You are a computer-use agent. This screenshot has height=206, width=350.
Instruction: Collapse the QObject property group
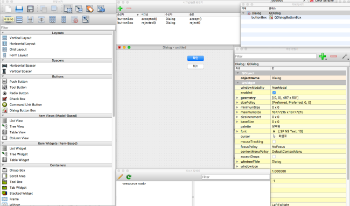click(x=237, y=73)
